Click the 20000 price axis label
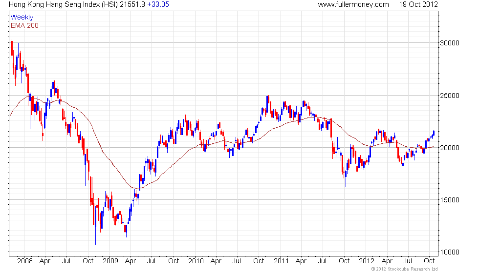The height and width of the screenshot is (273, 479). point(449,148)
